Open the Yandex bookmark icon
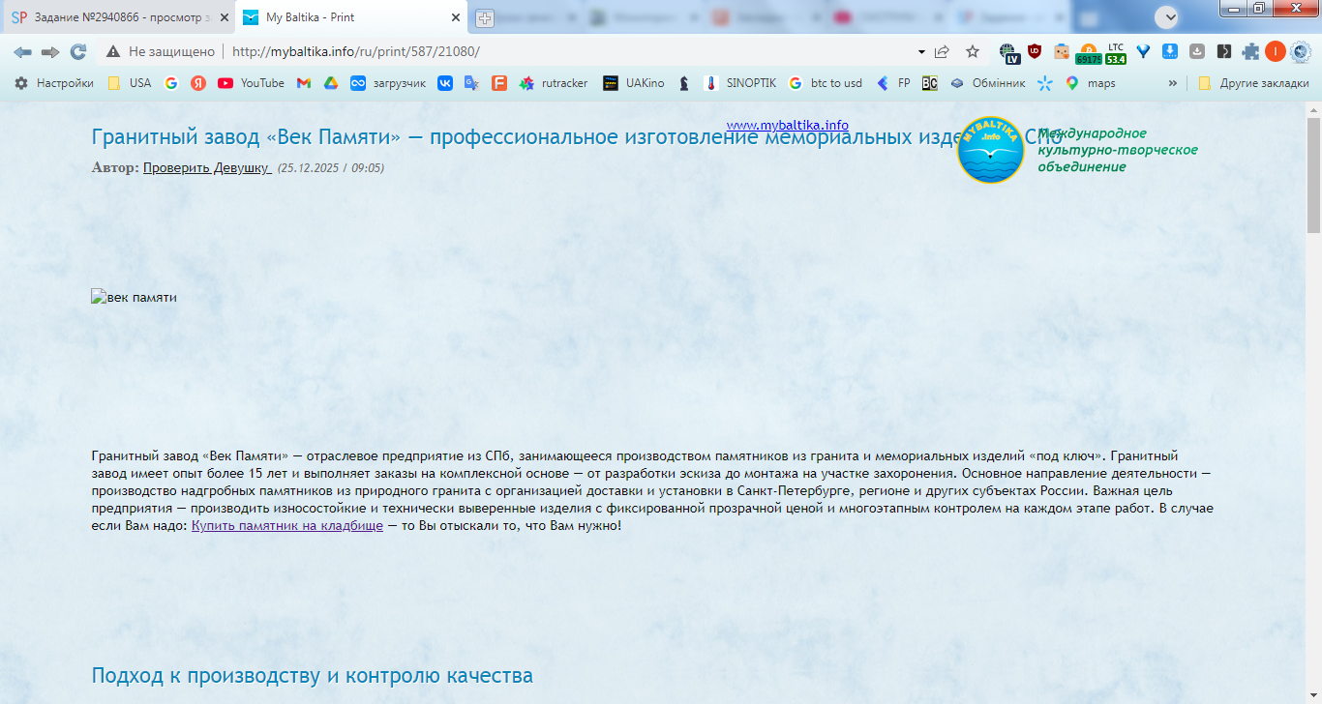Viewport: 1322px width, 704px height. tap(198, 83)
